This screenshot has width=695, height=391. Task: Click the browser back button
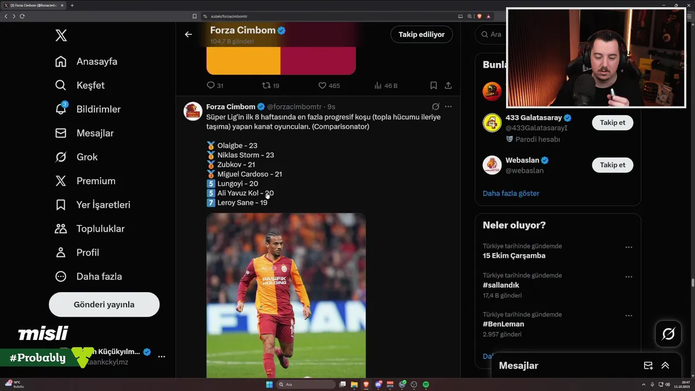(6, 16)
